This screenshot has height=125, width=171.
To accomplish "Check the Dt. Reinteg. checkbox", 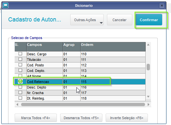I will [x=20, y=98].
